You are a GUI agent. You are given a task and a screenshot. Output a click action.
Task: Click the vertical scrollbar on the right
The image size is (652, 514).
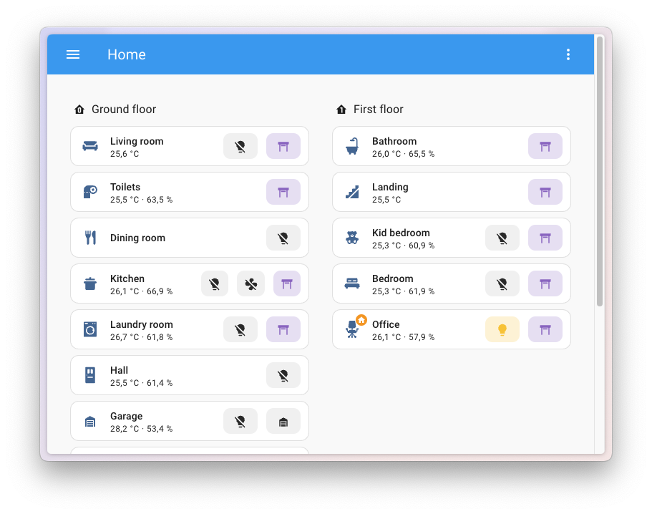pyautogui.click(x=598, y=215)
